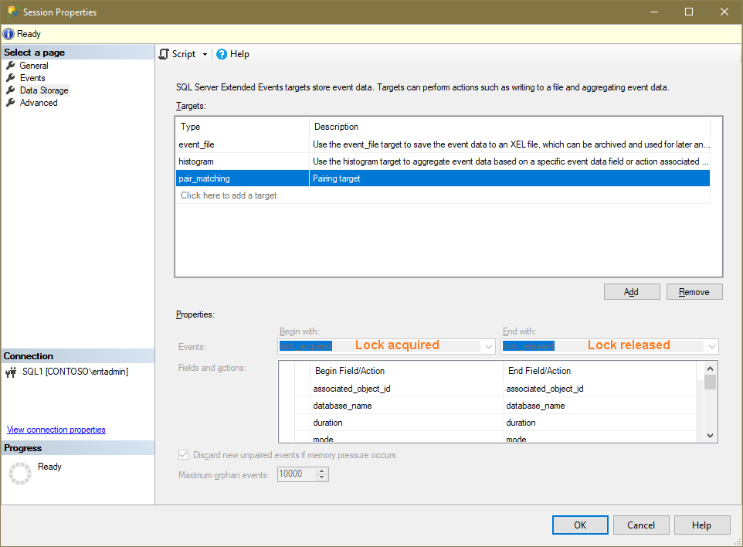
Task: Select end field associated_object_id
Action: click(600, 389)
